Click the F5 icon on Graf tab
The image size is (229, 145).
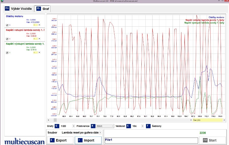(x=38, y=9)
